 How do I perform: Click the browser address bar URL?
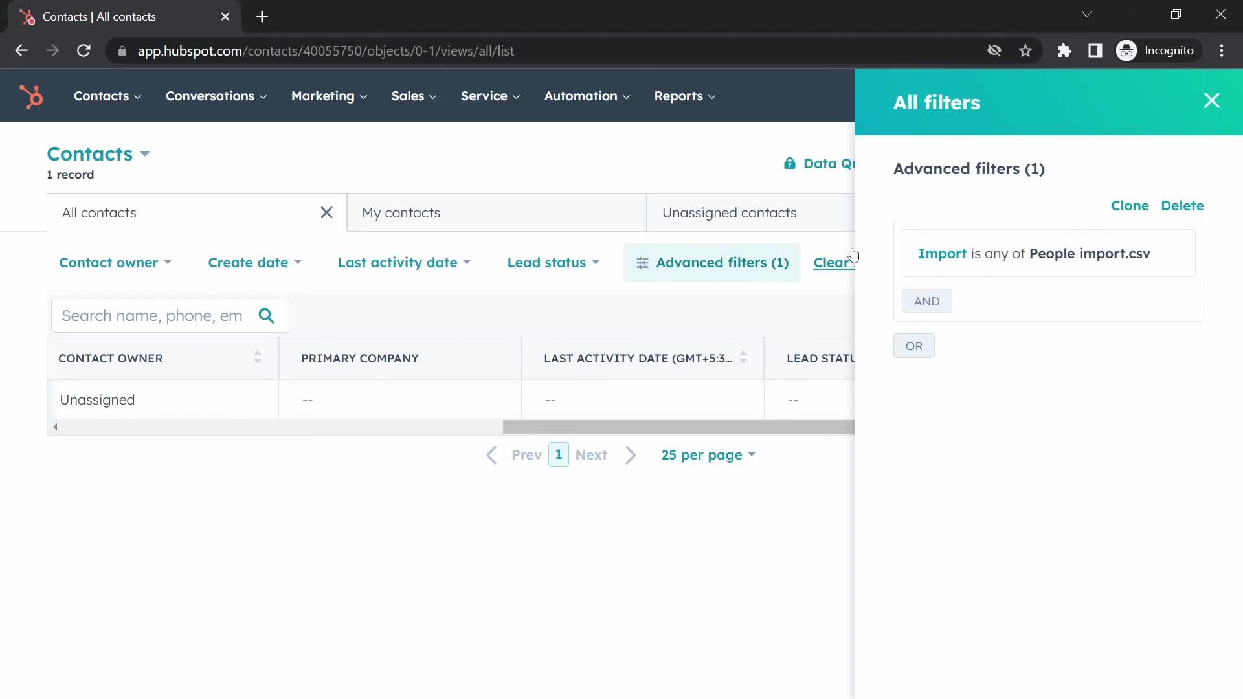pos(326,51)
